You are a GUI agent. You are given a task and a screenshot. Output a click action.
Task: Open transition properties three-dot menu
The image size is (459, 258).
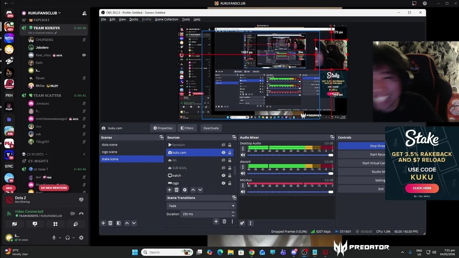tap(232, 221)
